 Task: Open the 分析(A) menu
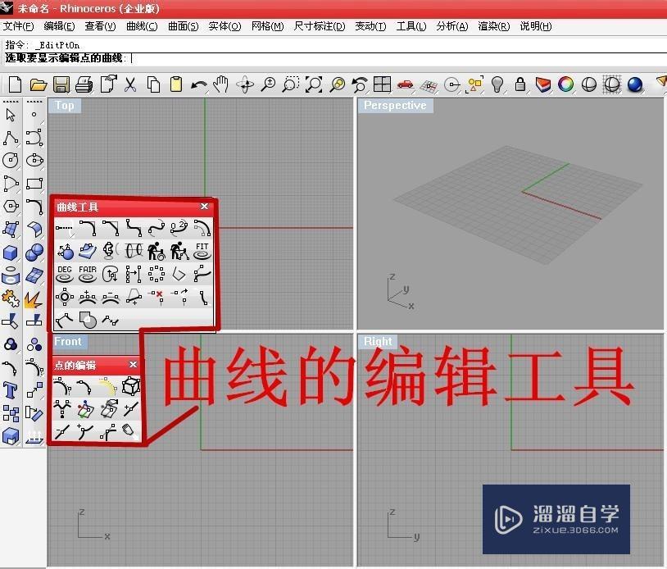tap(451, 26)
